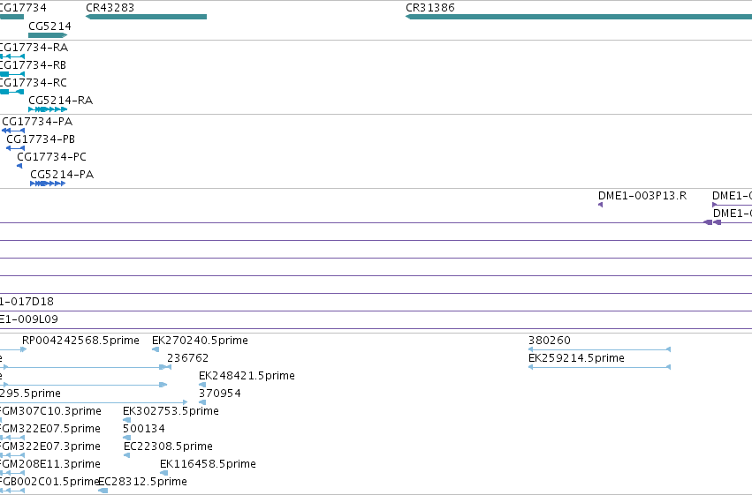Viewport: 752px width, 495px height.
Task: Click the EK116458.5prime label
Action: 209,464
